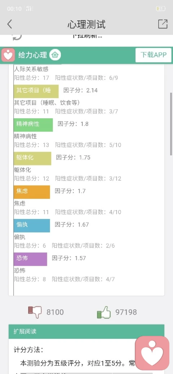Screen dimensions: 173x374
Task: Tap the thumbs-up icon
Action: (104, 312)
